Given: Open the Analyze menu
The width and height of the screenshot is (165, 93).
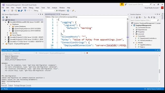Looking at the screenshot, I should 54,8.
